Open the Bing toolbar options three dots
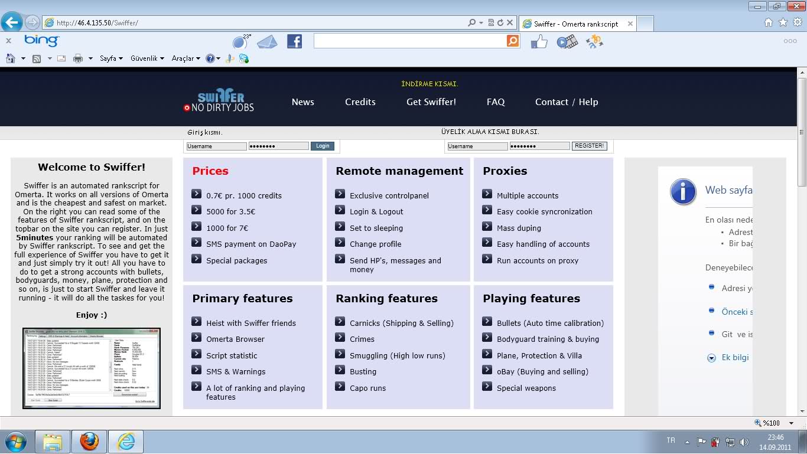 coord(790,41)
